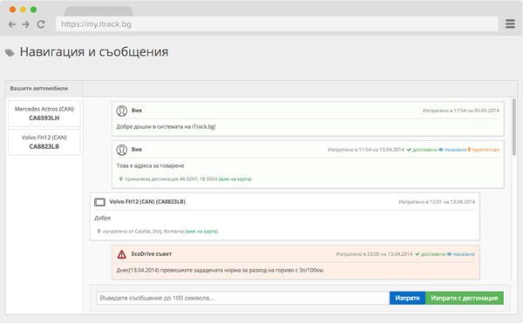Go back with the browser back arrow
Screen dimensions: 523x323
click(x=12, y=24)
